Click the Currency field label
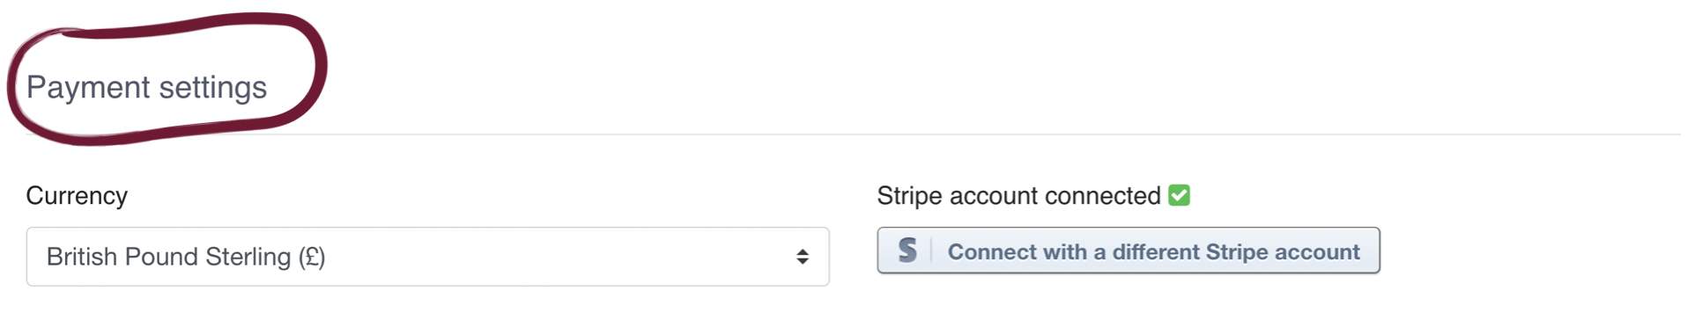1702x334 pixels. [77, 195]
